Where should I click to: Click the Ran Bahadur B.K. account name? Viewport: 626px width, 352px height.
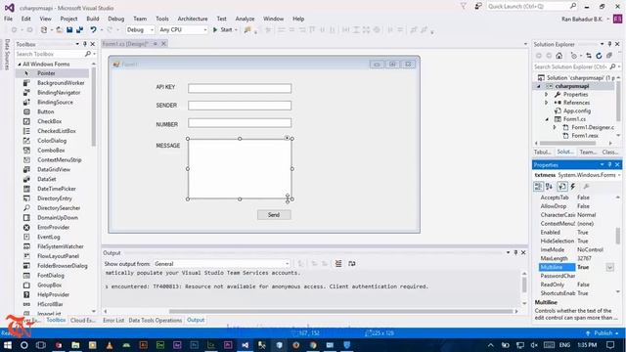582,20
